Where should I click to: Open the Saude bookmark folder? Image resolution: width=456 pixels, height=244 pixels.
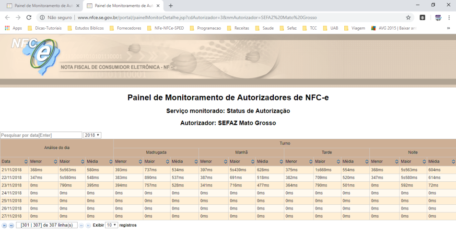tap(264, 28)
